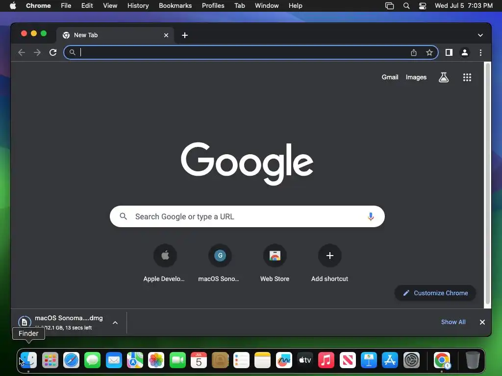Open Spotlight search in menu bar
Image resolution: width=502 pixels, height=376 pixels.
point(406,6)
